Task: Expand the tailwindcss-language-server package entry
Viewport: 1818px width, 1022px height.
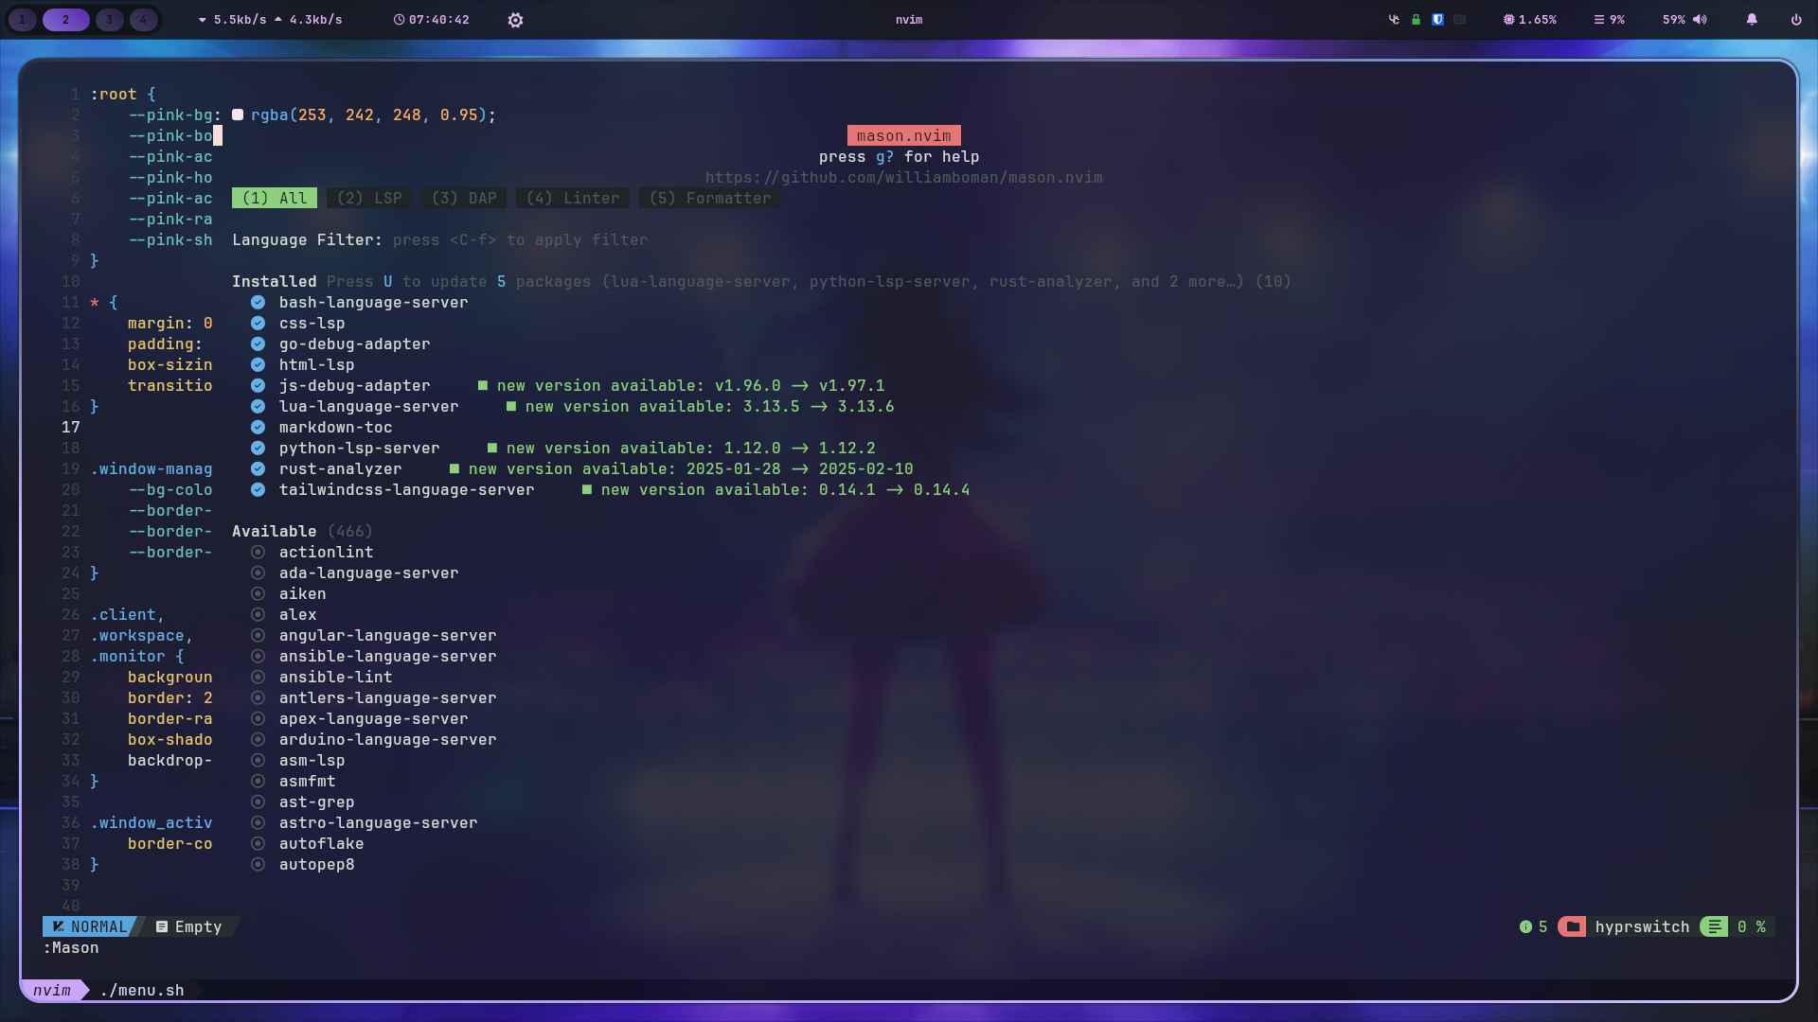Action: [406, 490]
